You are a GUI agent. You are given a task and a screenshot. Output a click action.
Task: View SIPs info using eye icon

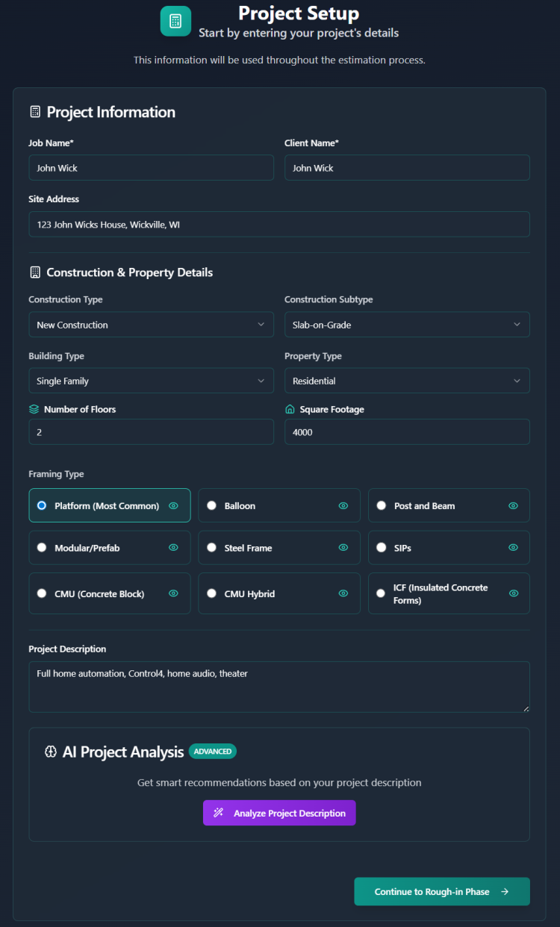coord(513,548)
